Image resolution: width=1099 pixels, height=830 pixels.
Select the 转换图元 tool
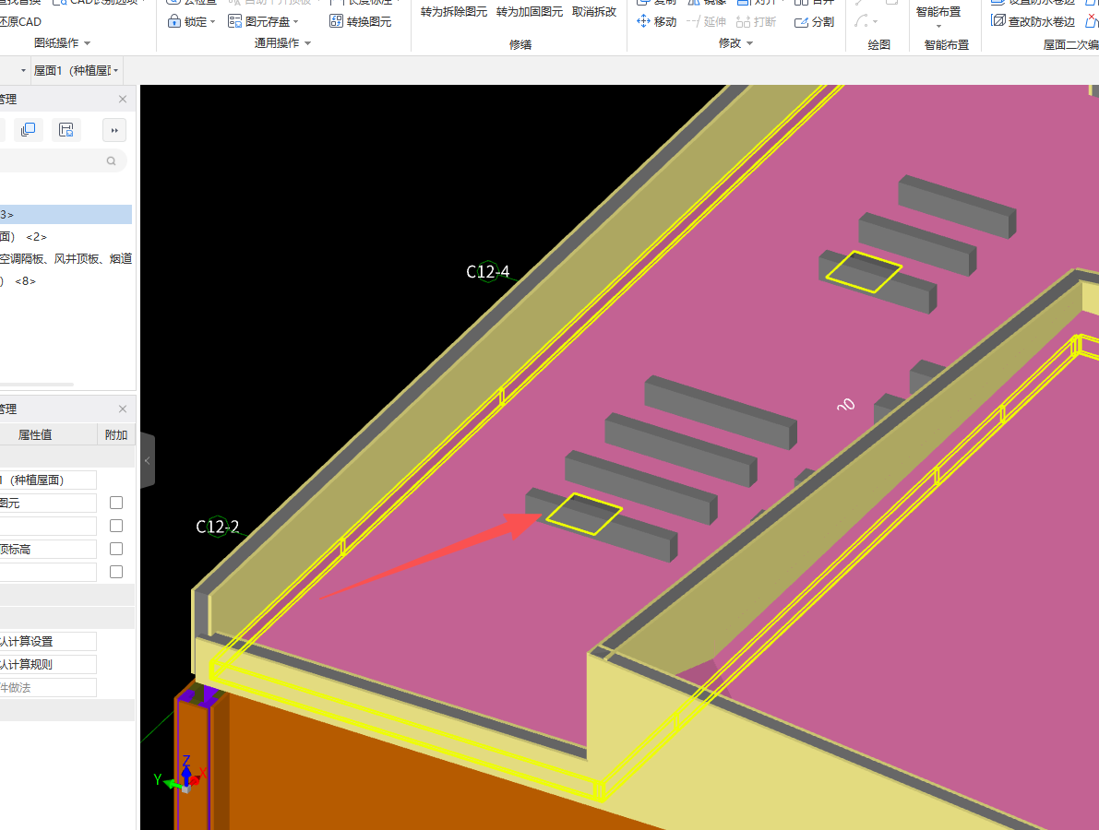(360, 22)
